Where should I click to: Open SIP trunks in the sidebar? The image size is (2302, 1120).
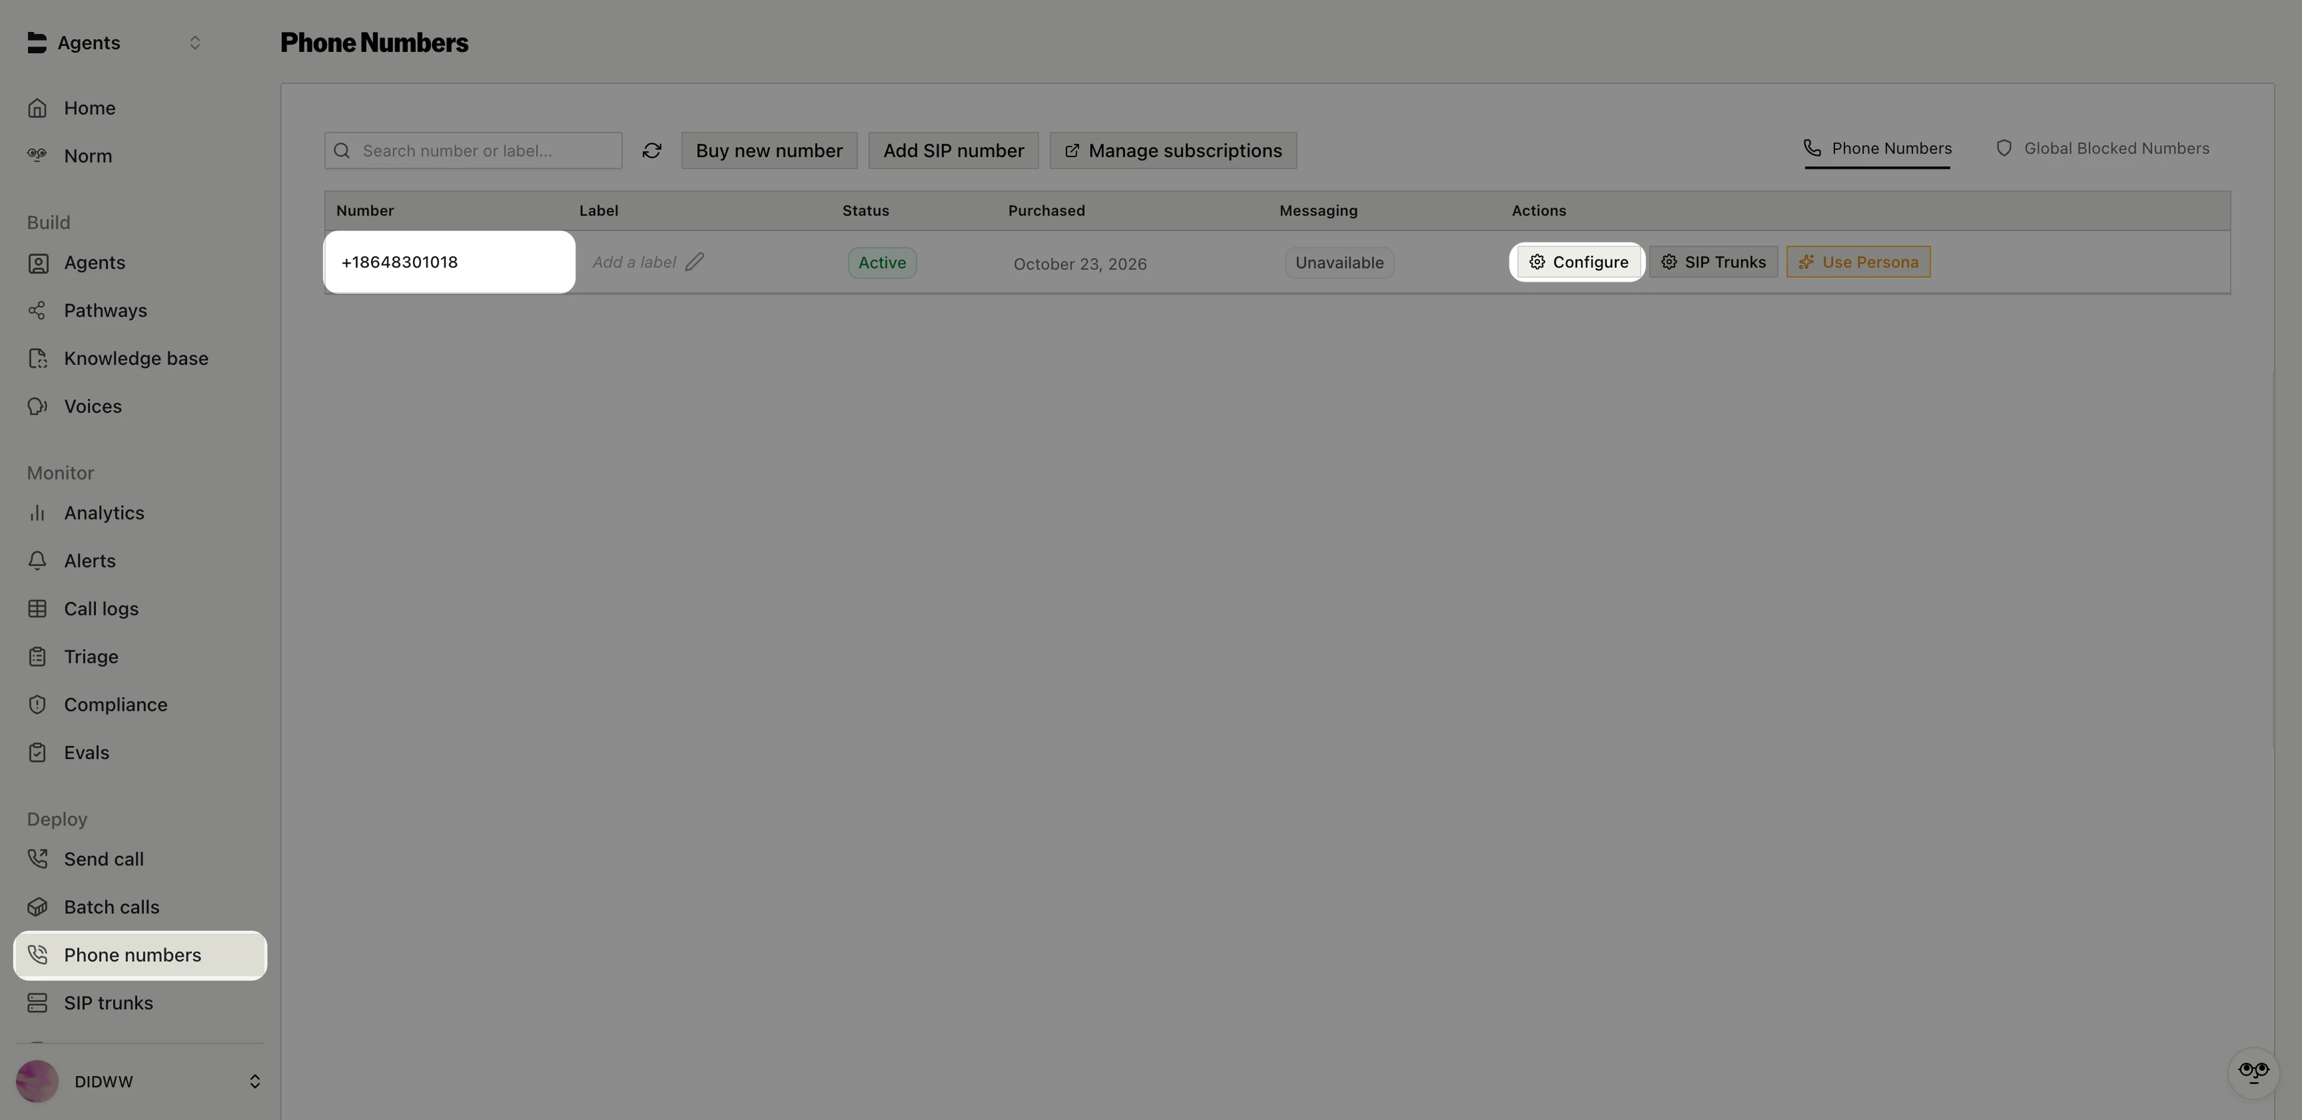point(140,1003)
